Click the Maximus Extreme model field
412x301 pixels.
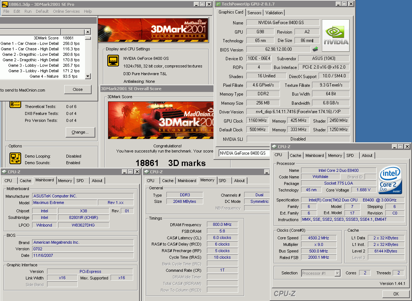(x=65, y=203)
